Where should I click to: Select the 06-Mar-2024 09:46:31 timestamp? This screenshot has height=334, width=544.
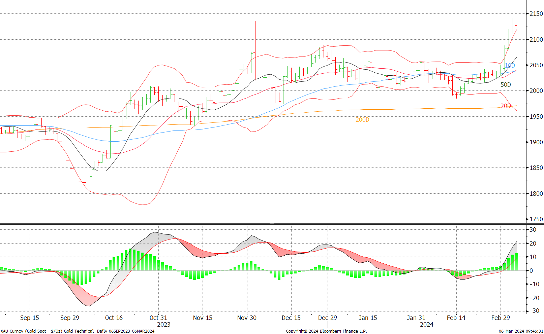click(x=521, y=331)
